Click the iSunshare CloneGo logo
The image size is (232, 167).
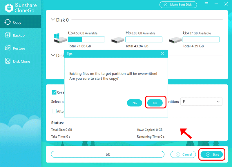20,7
